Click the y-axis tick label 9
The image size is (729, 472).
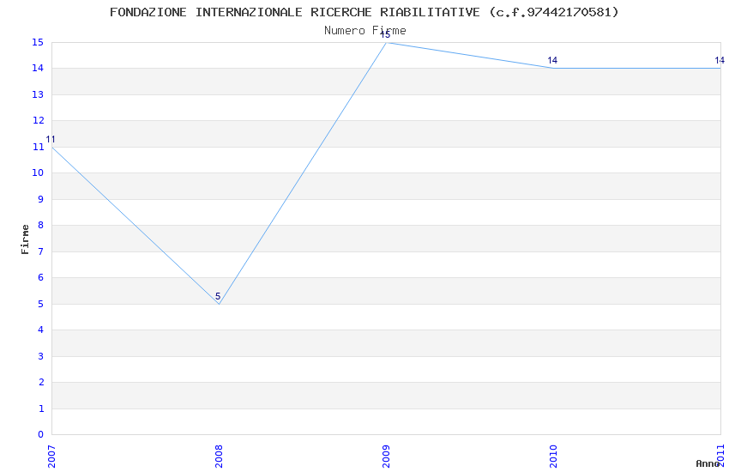pos(41,199)
